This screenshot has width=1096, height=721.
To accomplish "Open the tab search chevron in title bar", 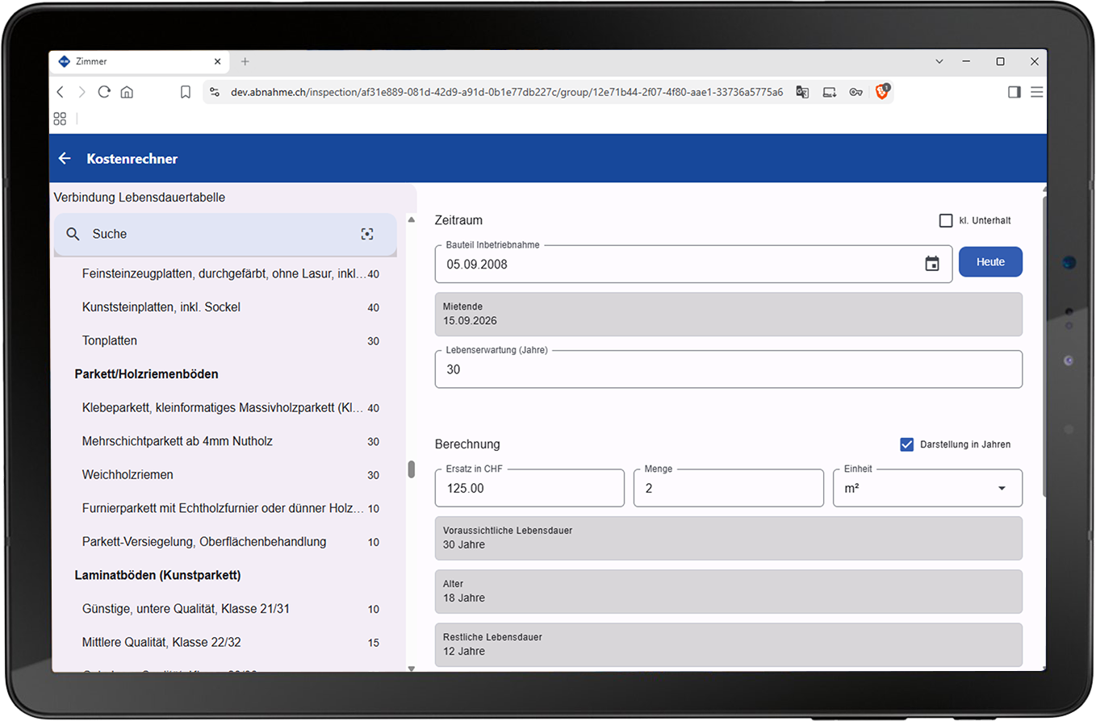I will click(939, 61).
